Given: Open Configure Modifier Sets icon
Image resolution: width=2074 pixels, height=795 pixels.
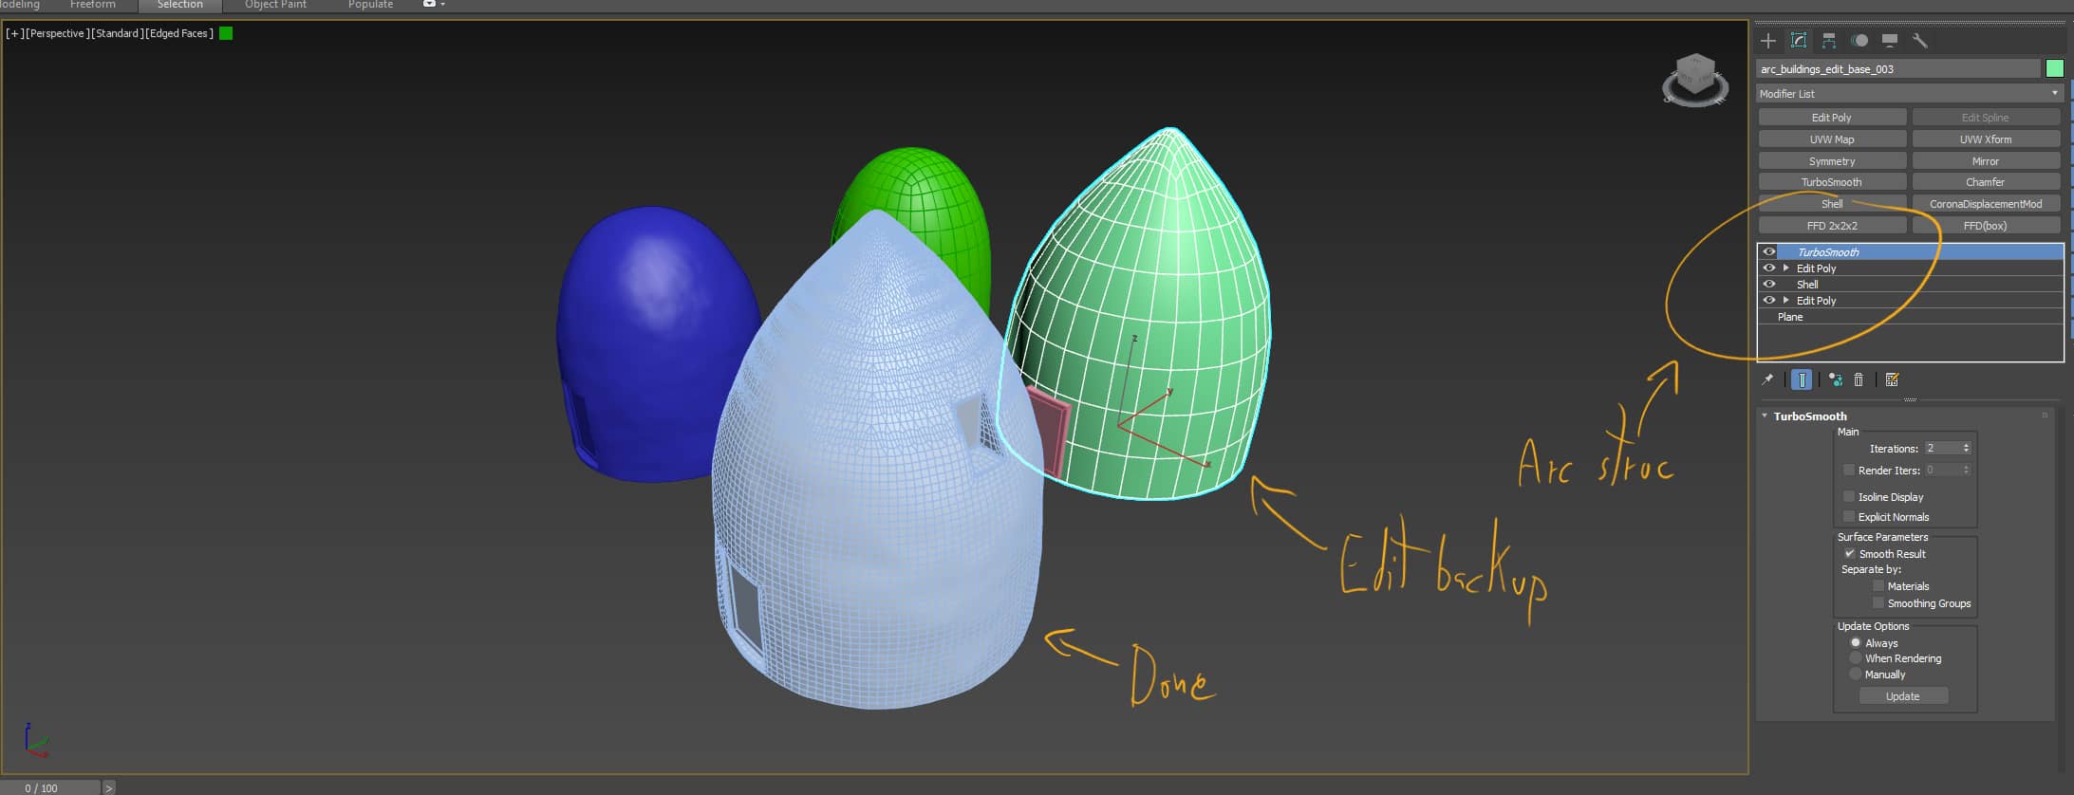Looking at the screenshot, I should pyautogui.click(x=1892, y=380).
